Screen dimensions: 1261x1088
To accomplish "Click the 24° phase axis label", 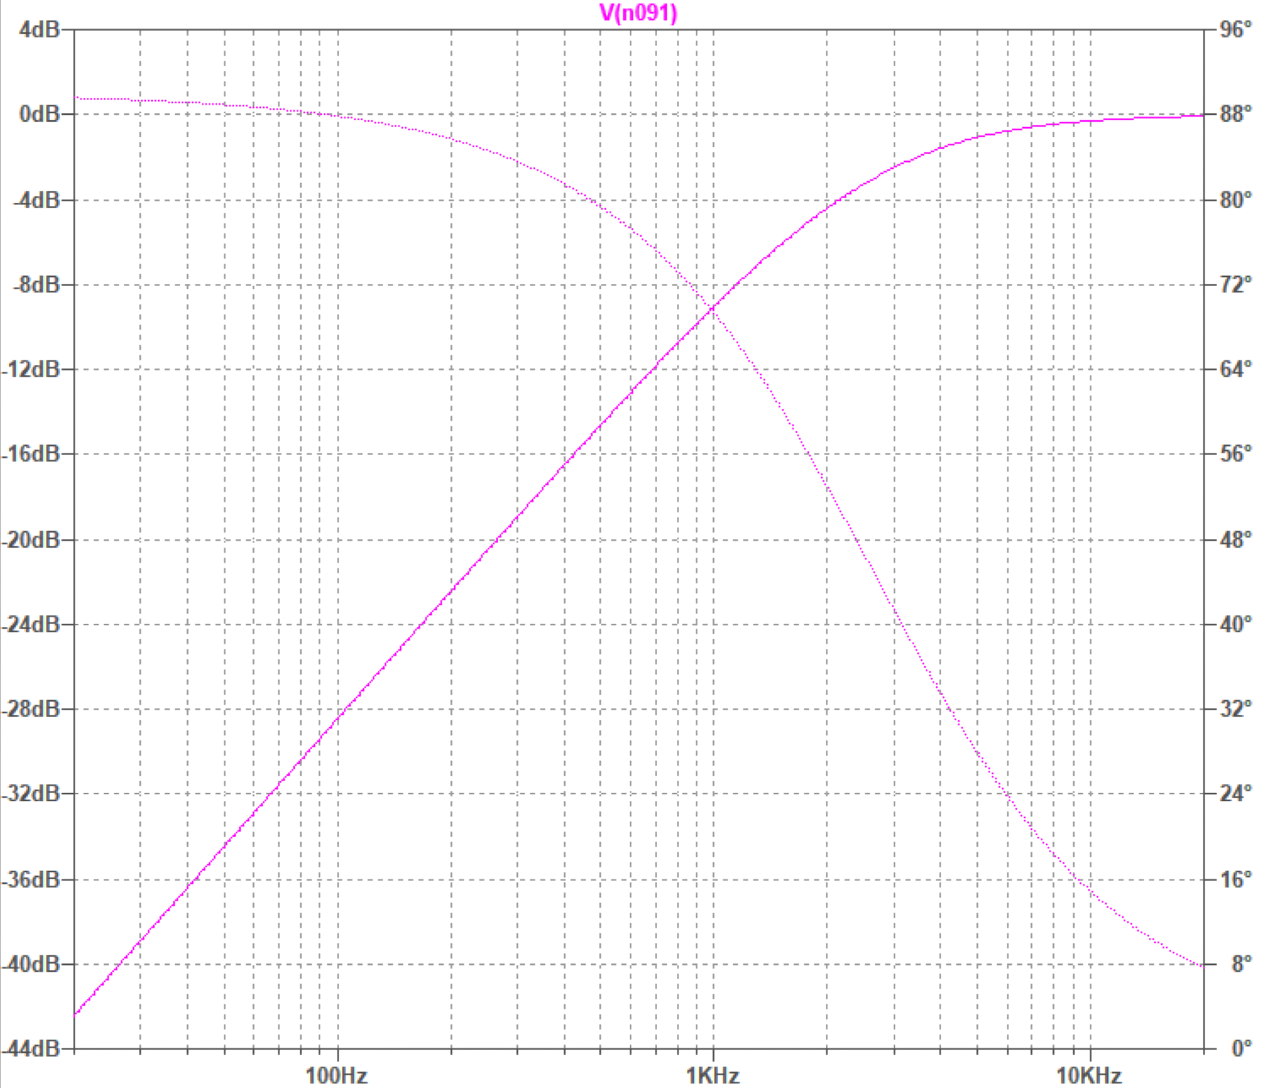I will click(x=1236, y=793).
